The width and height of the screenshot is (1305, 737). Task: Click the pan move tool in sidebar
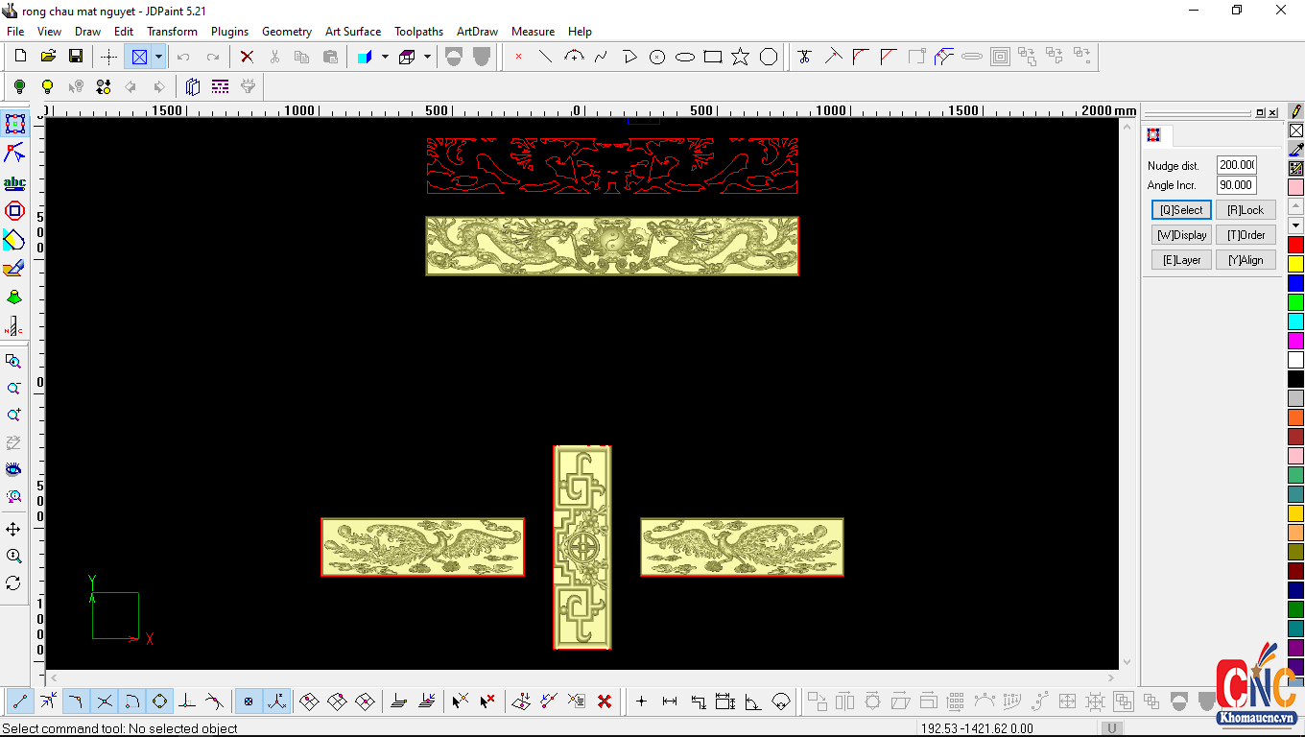(x=13, y=529)
